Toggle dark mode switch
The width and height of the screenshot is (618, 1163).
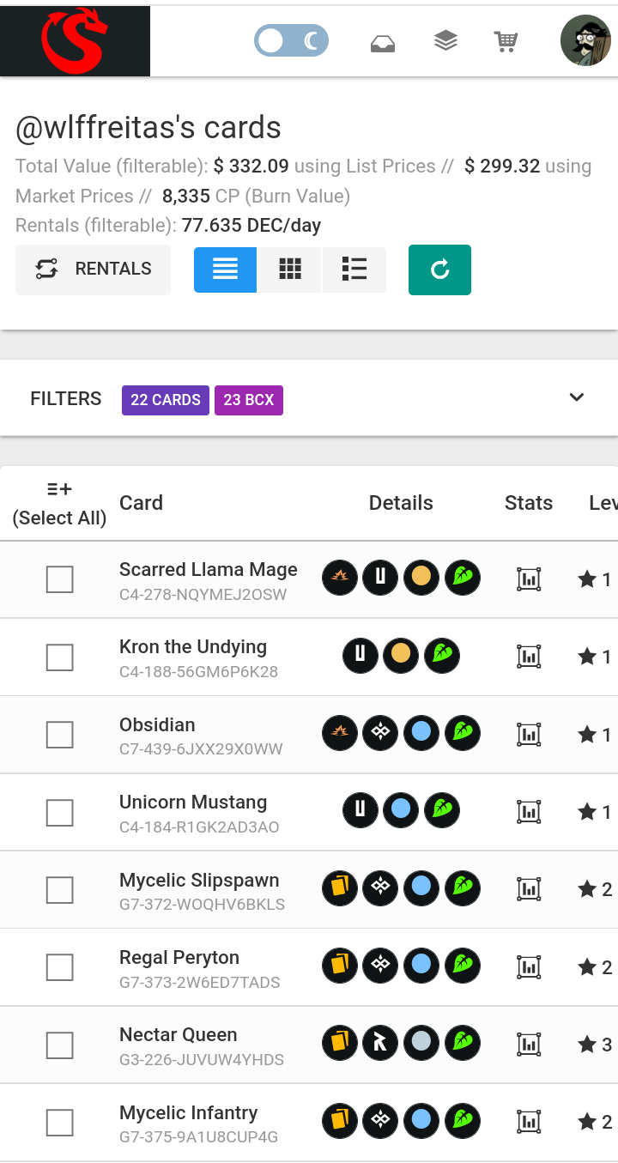(291, 40)
